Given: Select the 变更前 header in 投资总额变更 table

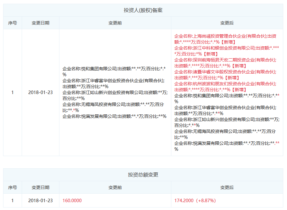Looking at the screenshot, I should coord(115,187).
